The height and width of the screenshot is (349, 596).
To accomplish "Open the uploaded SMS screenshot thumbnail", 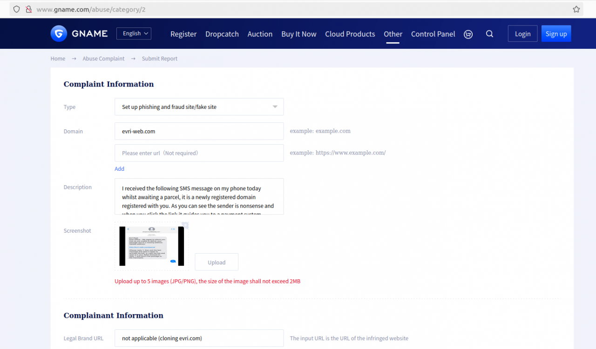I will [152, 246].
